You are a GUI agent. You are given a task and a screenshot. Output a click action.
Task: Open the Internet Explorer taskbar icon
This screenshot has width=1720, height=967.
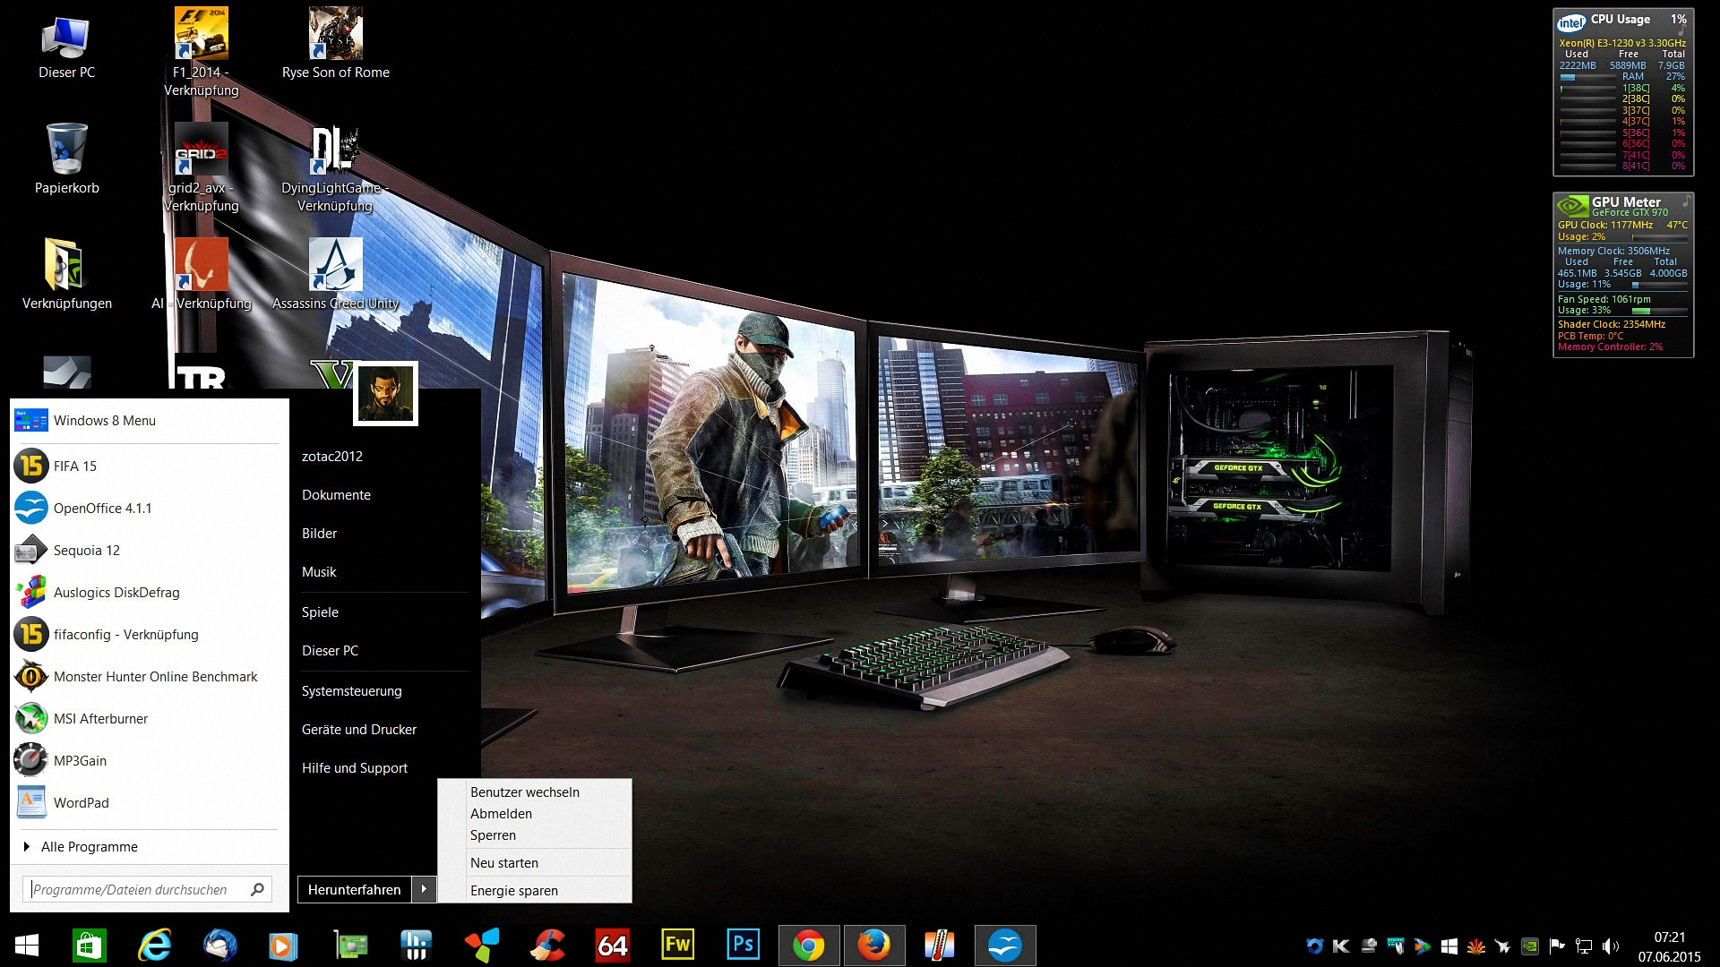click(154, 946)
